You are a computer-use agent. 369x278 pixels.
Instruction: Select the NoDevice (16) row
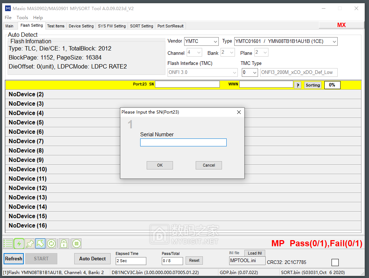183,225
